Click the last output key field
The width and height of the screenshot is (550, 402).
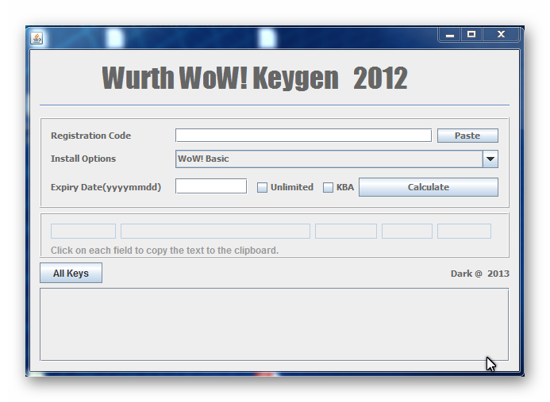tap(464, 232)
